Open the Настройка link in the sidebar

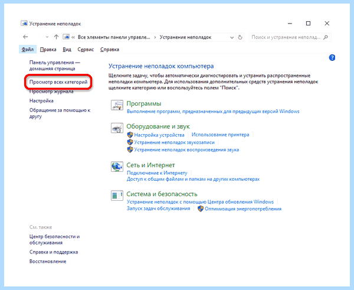coord(41,101)
